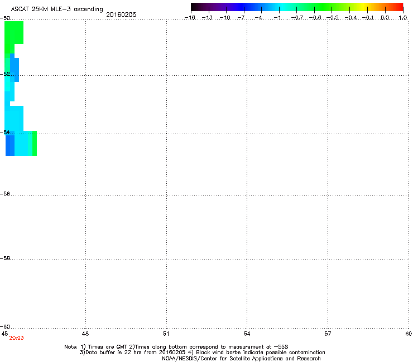
Task: Click the -1 colorbar scale label
Action: coord(277,18)
